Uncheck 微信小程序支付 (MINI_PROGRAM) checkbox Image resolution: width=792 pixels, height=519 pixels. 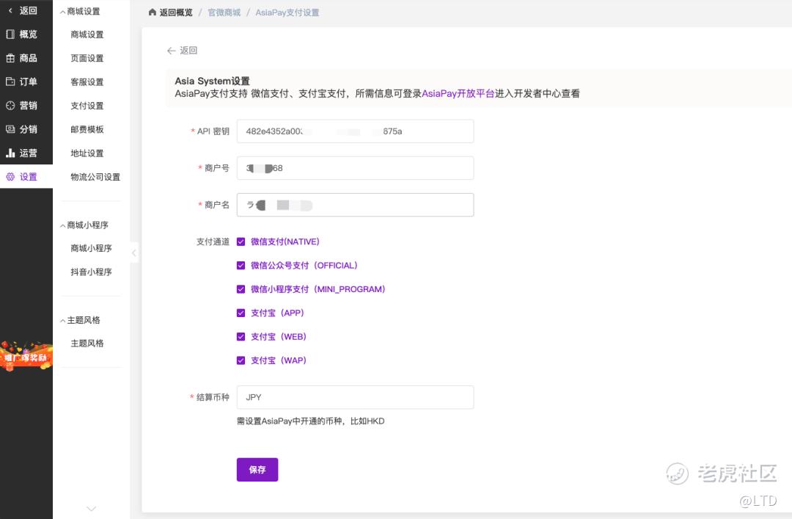(x=241, y=289)
